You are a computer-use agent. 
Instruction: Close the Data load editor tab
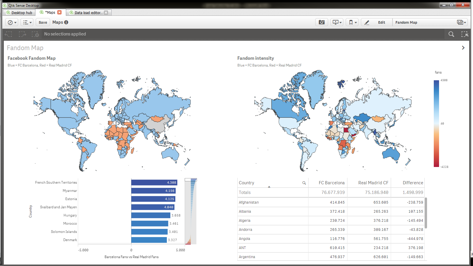[x=106, y=13]
